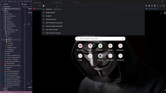This screenshot has height=93, width=166.
Task: Select suggestion 'google translate'
Action: click(x=93, y=13)
